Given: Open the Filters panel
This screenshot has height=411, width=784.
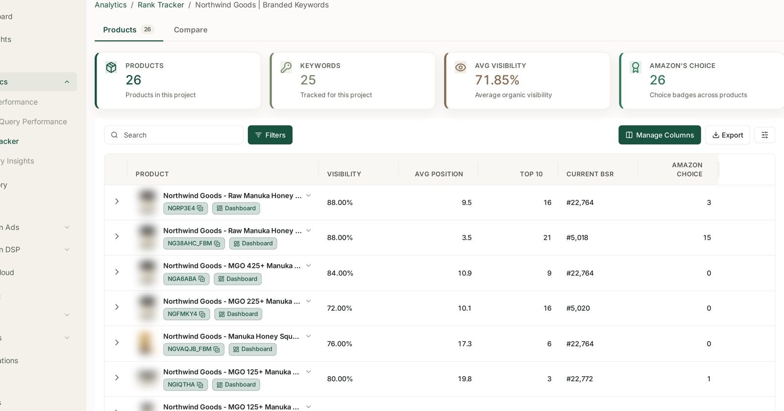Looking at the screenshot, I should (x=270, y=135).
